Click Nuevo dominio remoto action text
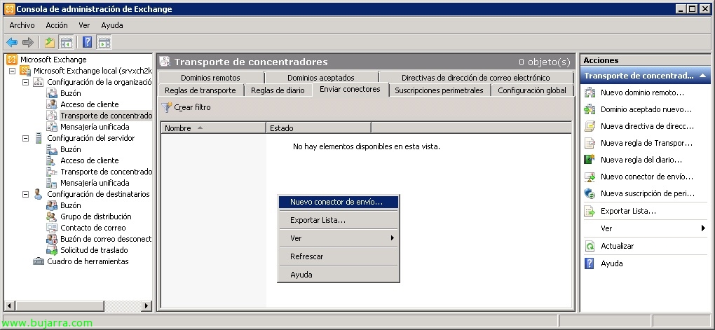The height and width of the screenshot is (330, 715). [643, 92]
